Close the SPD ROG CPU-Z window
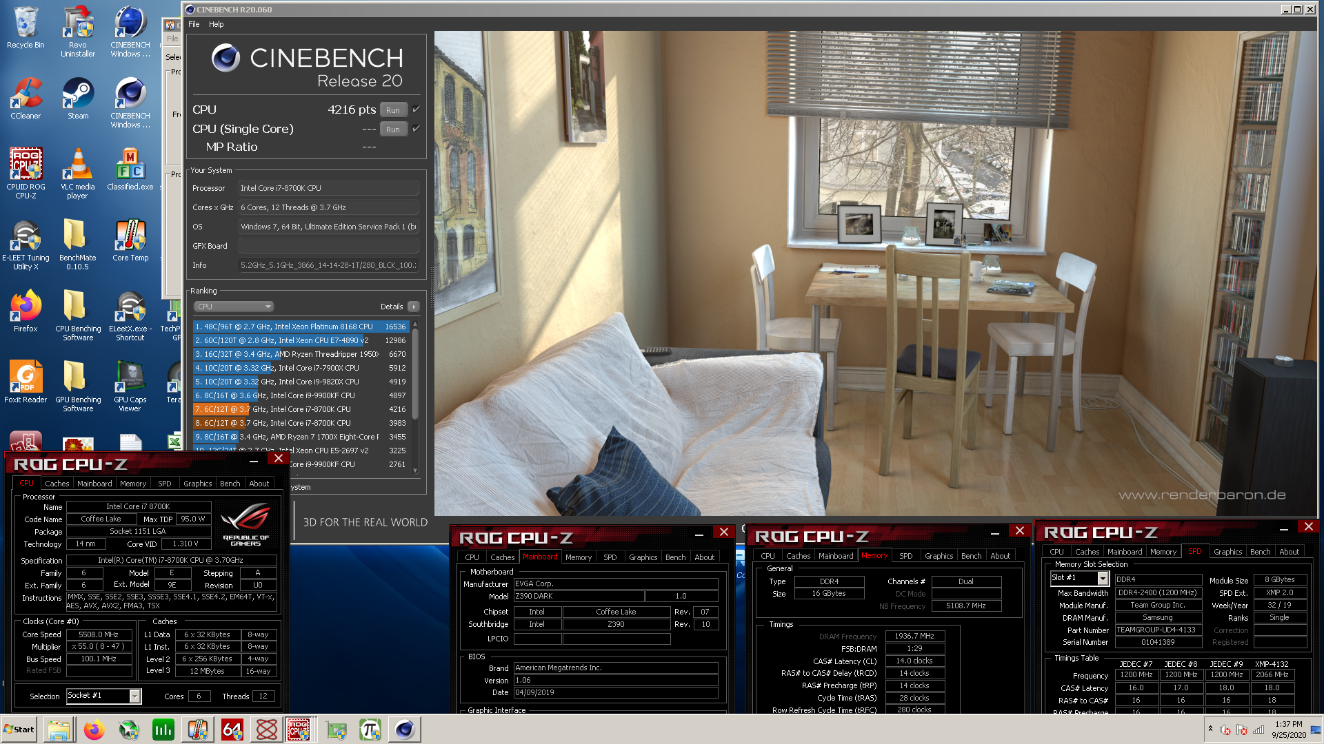 (1308, 527)
